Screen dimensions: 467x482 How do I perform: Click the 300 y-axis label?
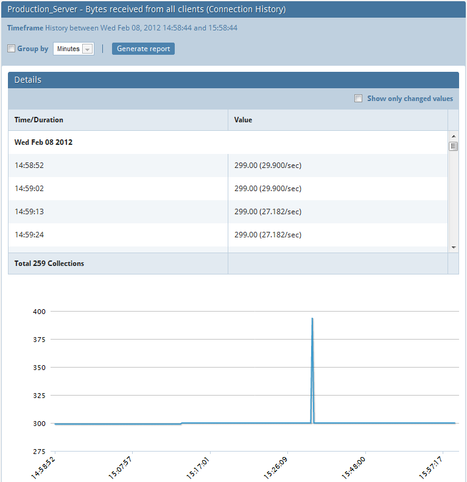tap(40, 424)
